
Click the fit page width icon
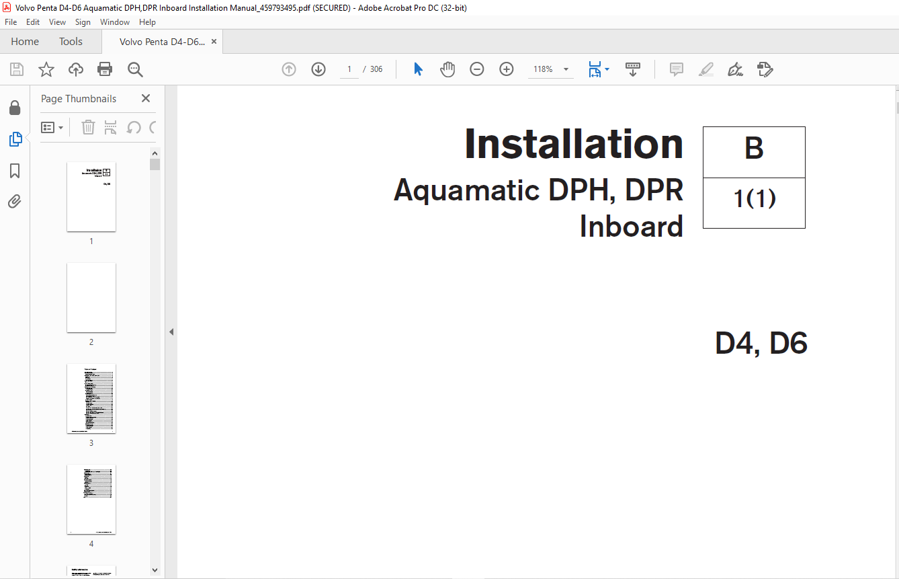point(595,69)
